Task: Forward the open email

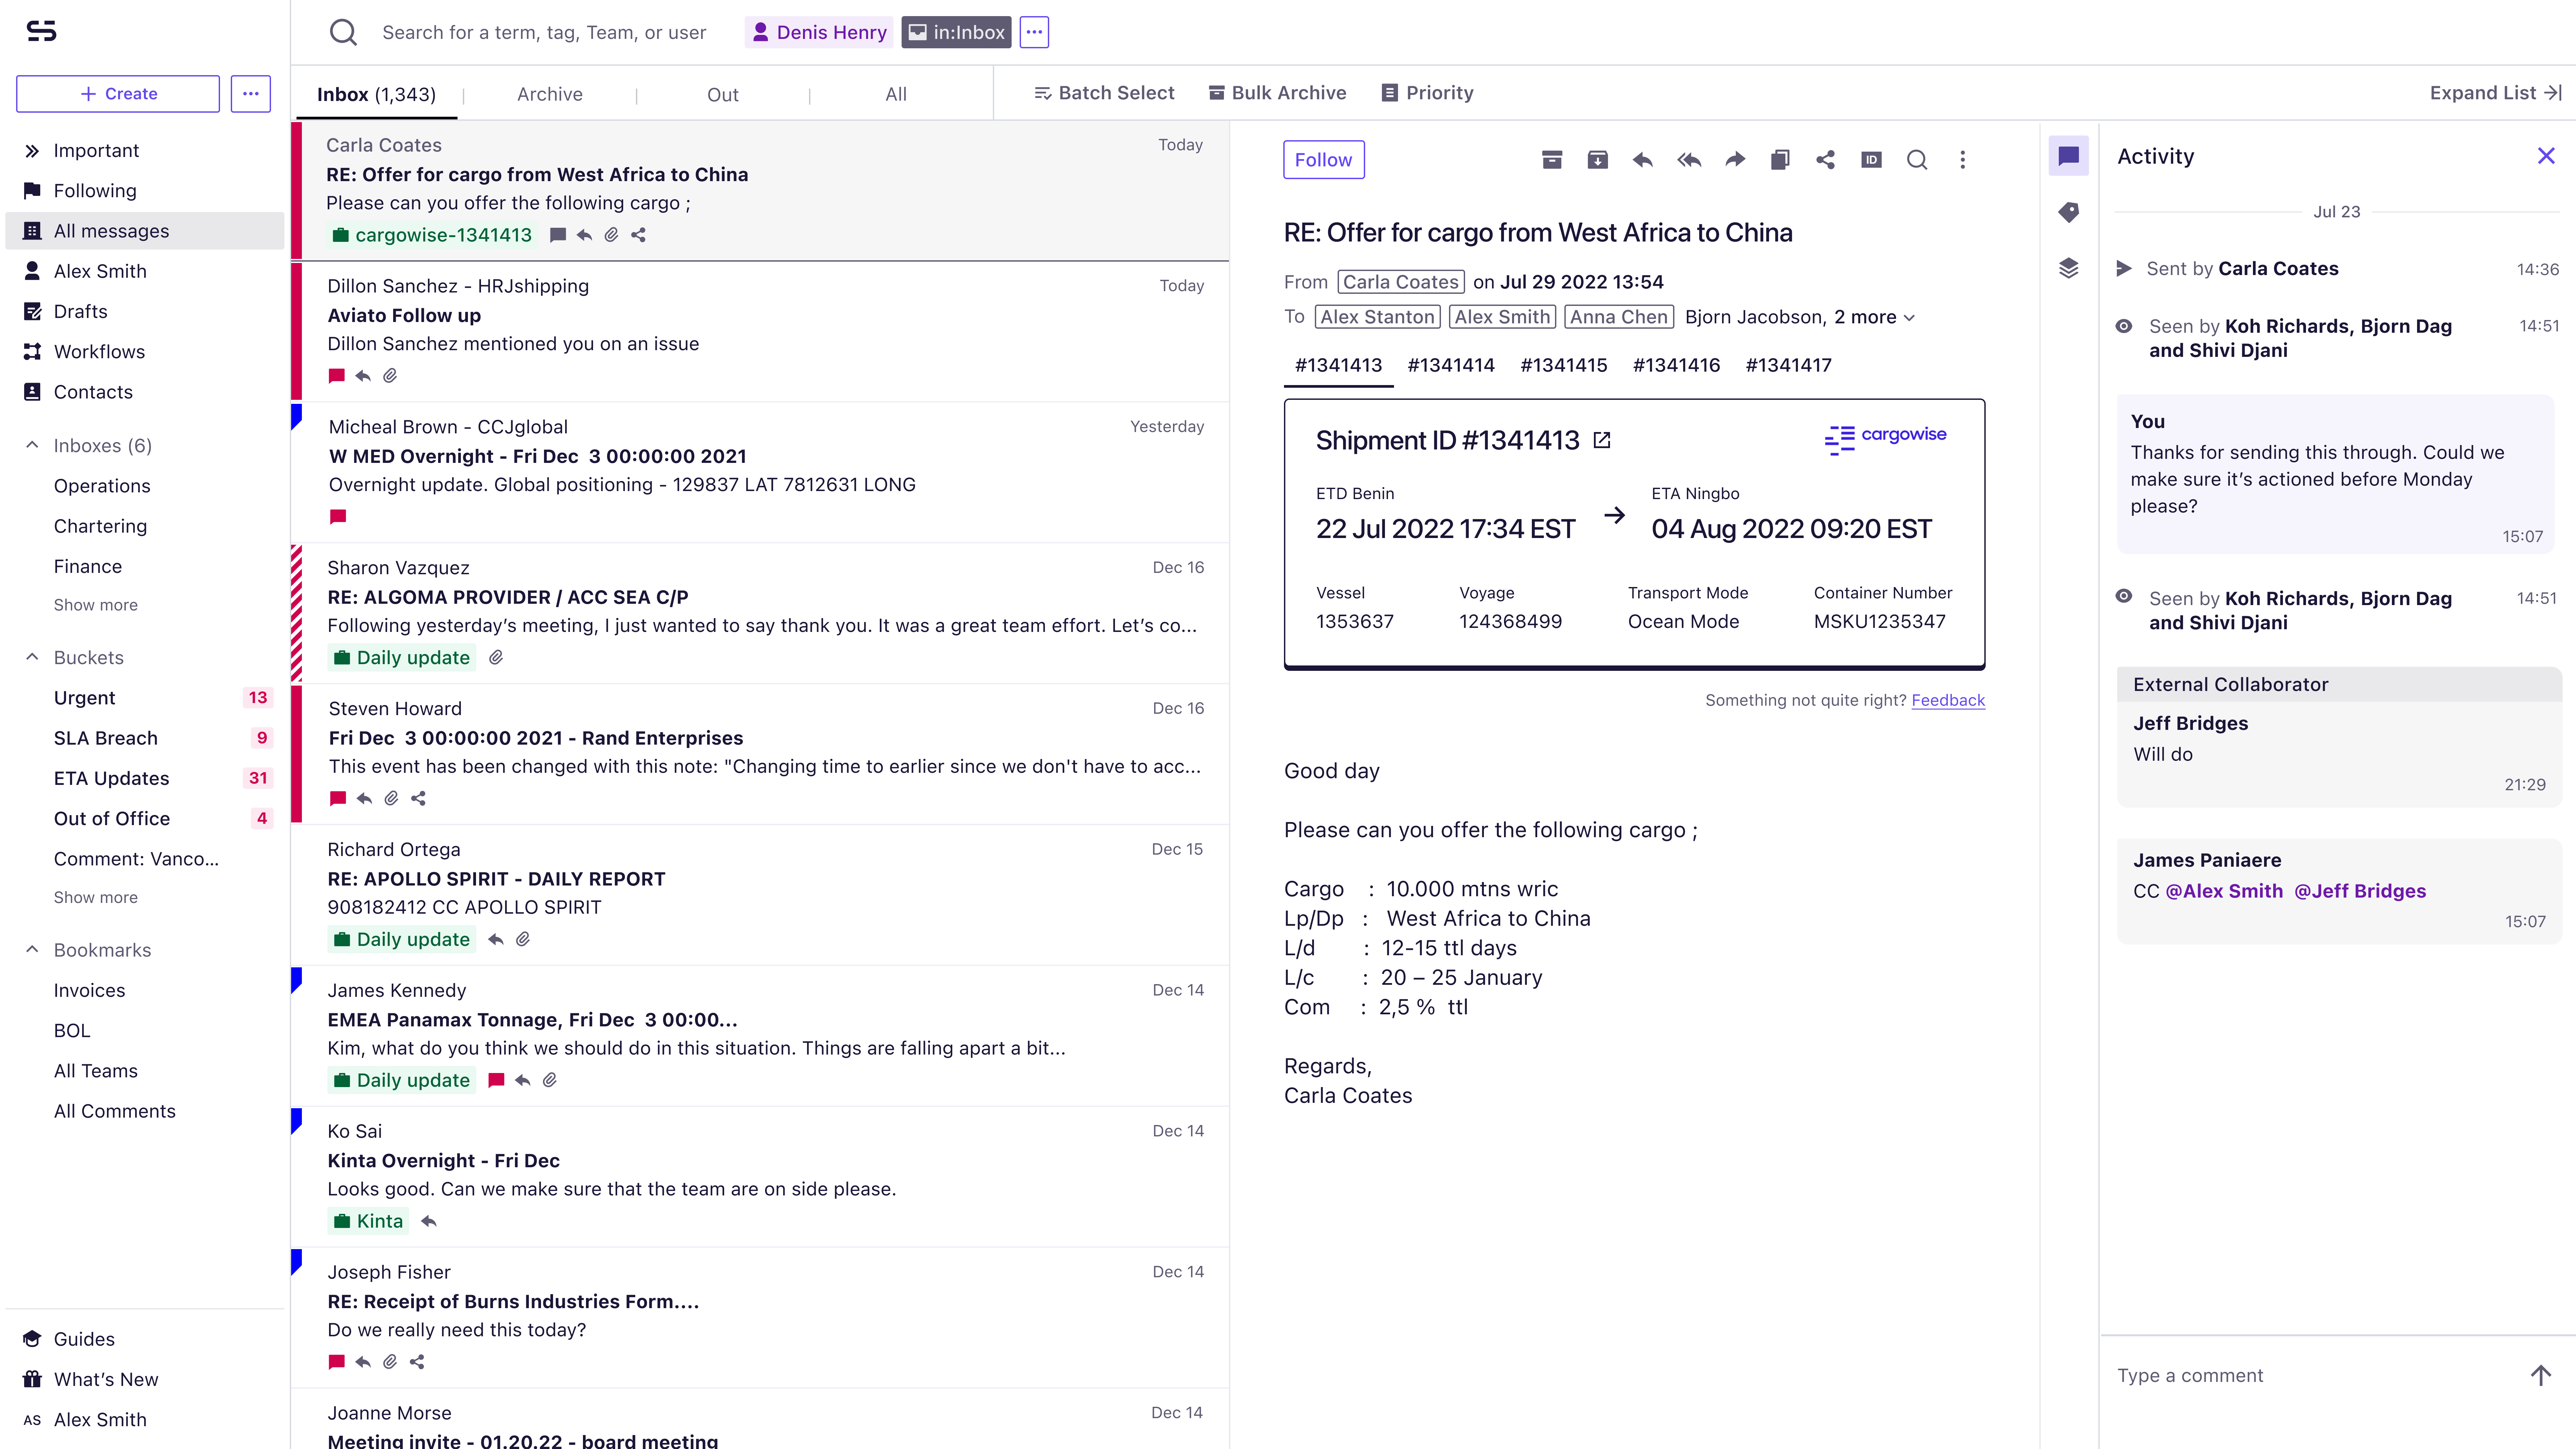Action: click(1735, 160)
